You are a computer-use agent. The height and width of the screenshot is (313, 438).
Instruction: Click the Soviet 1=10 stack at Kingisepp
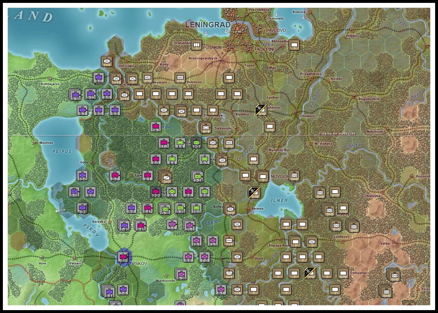tap(116, 79)
